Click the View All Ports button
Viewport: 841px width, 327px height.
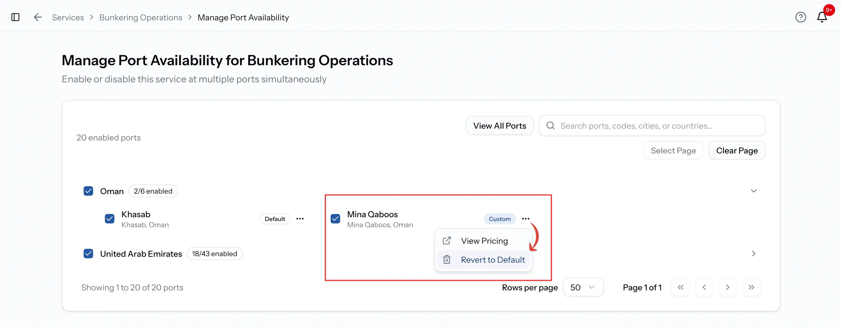499,125
